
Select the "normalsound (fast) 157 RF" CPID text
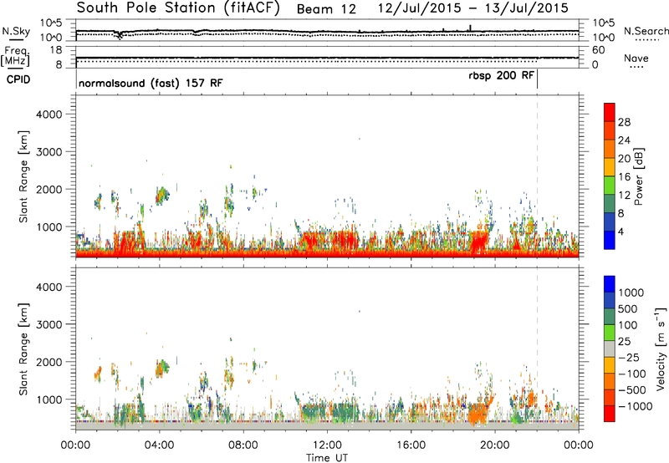(x=151, y=83)
